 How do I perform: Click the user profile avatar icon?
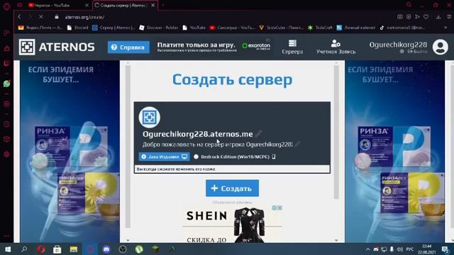point(440,47)
